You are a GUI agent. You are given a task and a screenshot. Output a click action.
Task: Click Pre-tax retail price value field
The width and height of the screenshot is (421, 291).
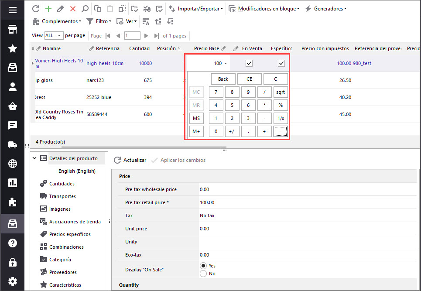(x=308, y=202)
